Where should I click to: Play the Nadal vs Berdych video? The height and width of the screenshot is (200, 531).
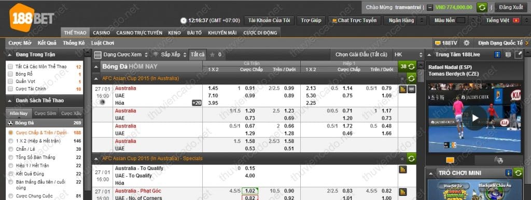475,118
